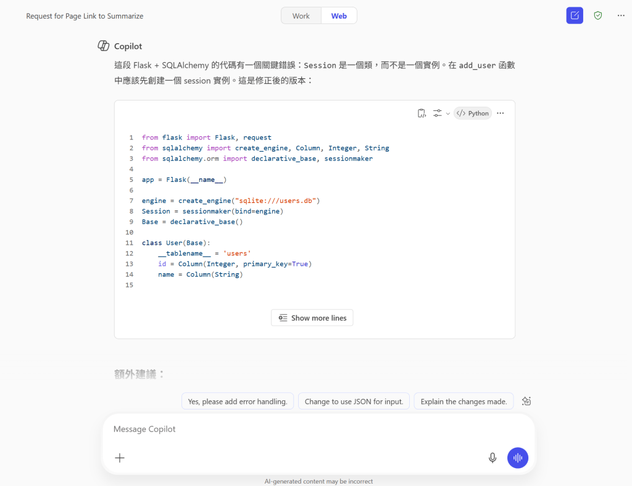Click 'AI-generated content may be incorrect' notice
632x486 pixels.
click(318, 481)
